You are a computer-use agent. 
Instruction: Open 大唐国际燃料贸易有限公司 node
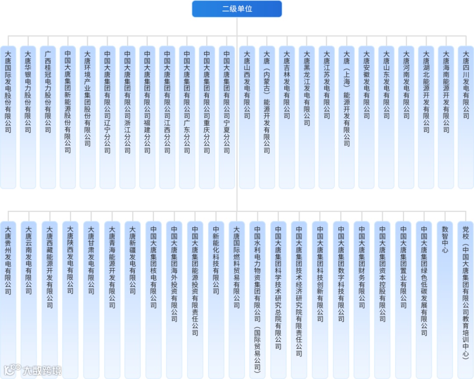[237, 300]
